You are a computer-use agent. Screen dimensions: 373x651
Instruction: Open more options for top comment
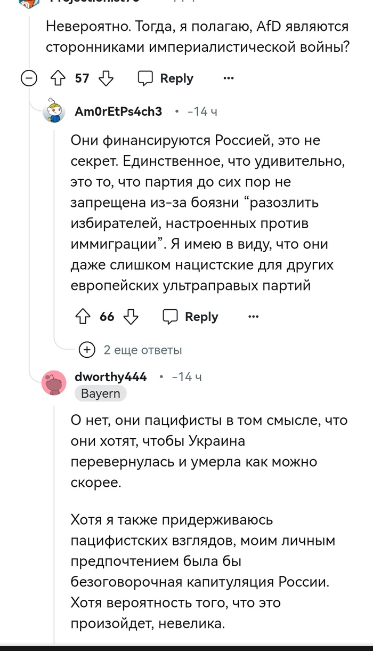[229, 78]
